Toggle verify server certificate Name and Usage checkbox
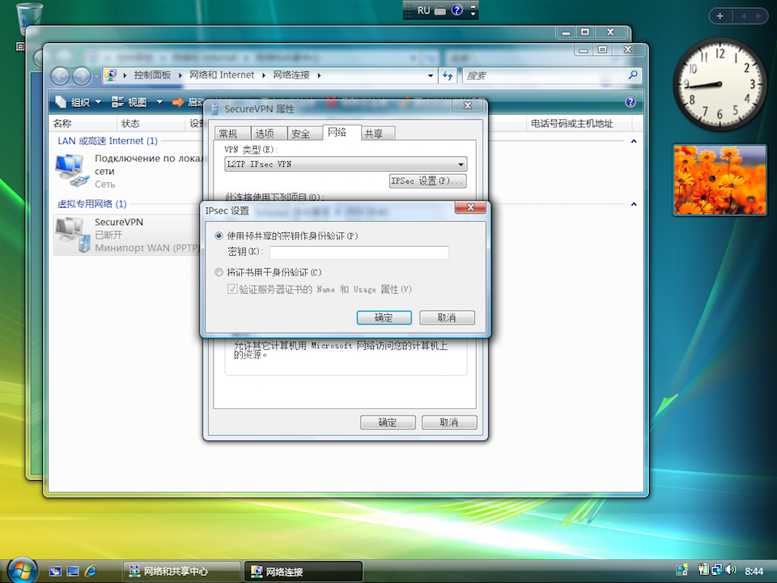This screenshot has width=777, height=583. [232, 289]
